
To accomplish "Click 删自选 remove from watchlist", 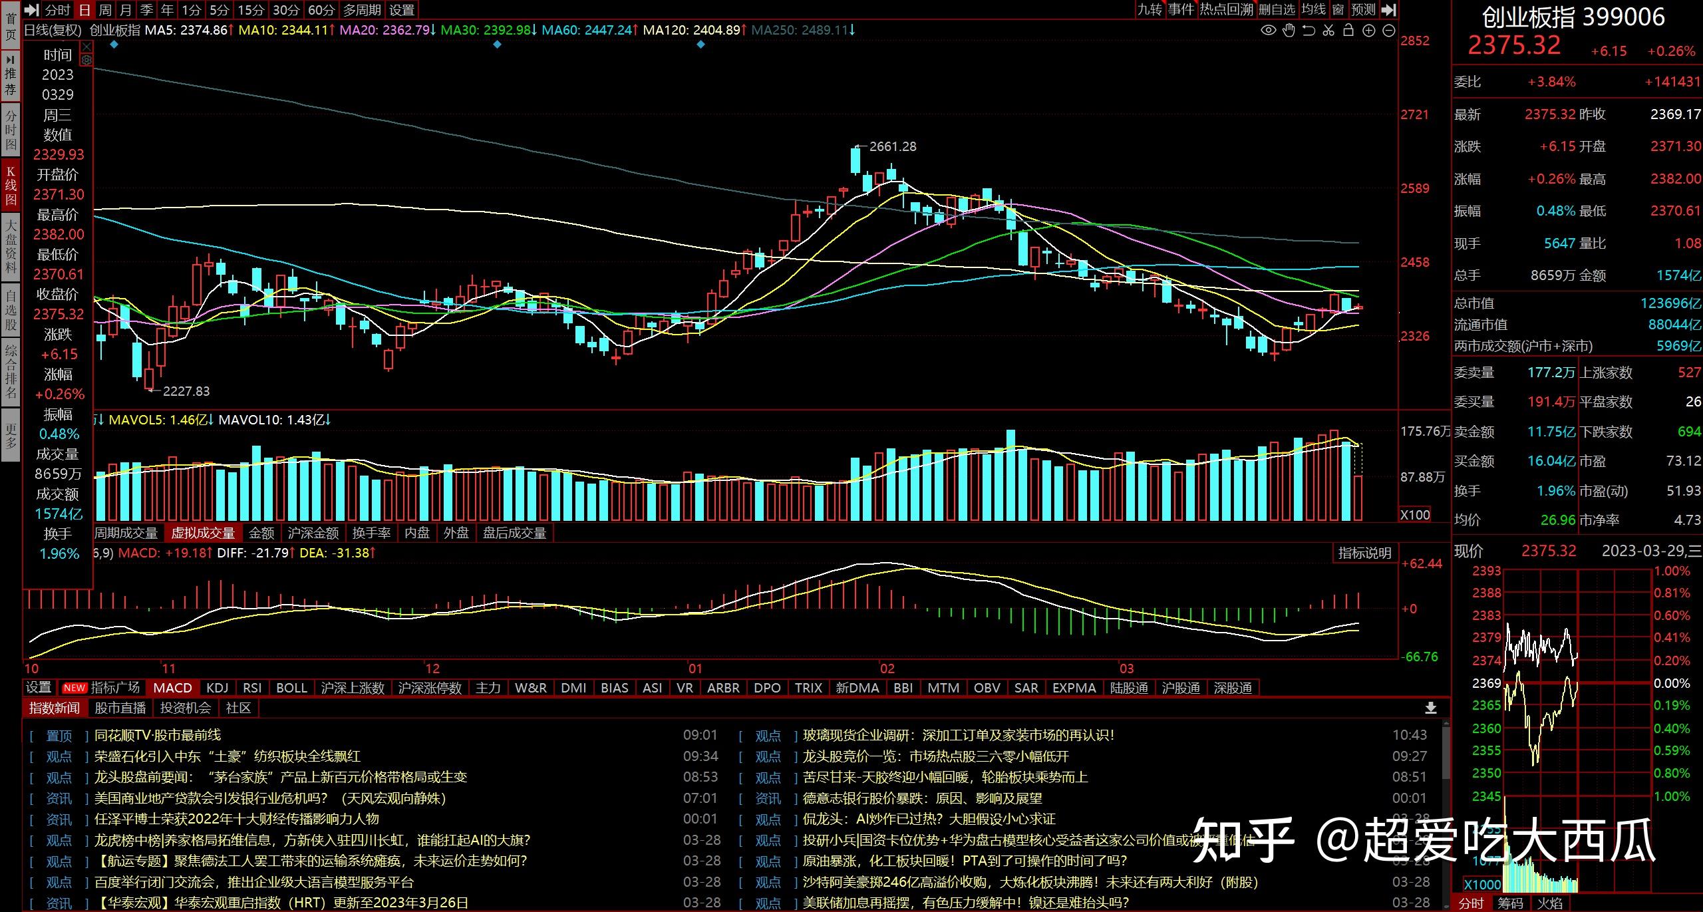I will pyautogui.click(x=1277, y=9).
